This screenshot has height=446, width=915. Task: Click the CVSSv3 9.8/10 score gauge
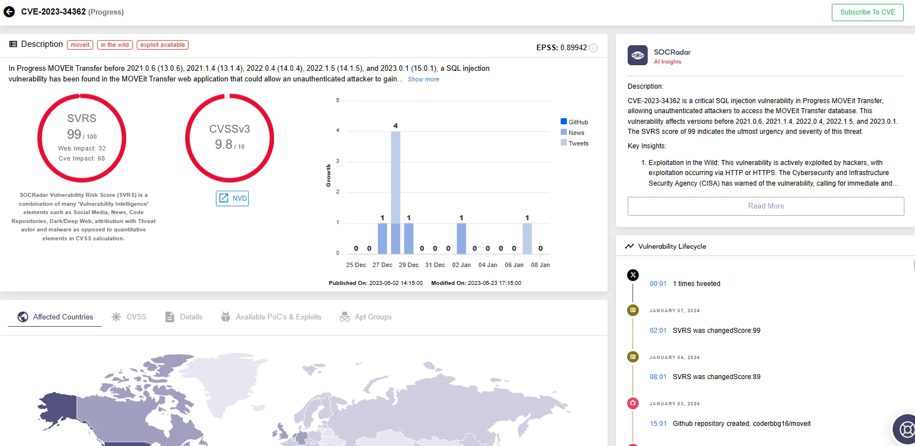[229, 138]
